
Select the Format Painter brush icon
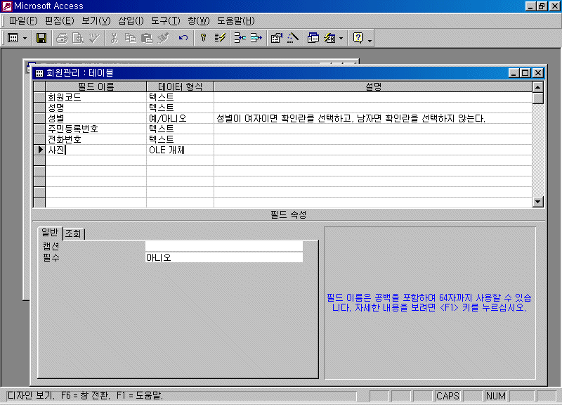point(163,38)
